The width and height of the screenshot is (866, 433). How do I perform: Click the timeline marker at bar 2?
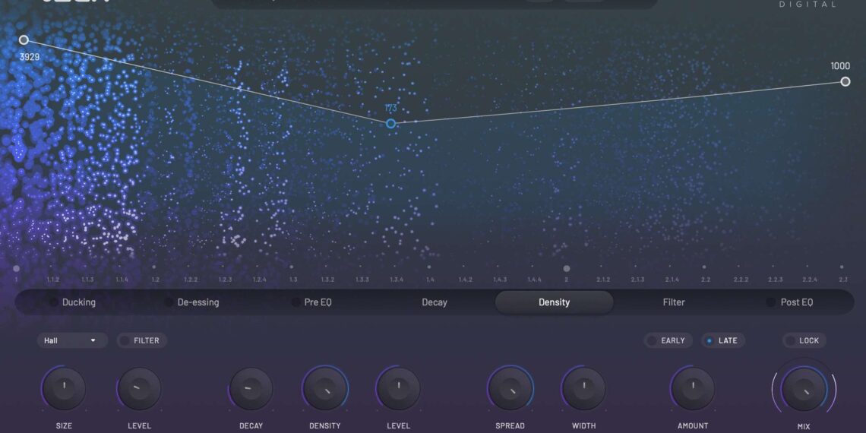(566, 268)
